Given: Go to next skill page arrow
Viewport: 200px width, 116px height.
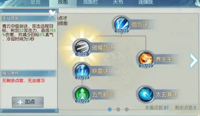Looking at the screenshot, I should [194, 60].
